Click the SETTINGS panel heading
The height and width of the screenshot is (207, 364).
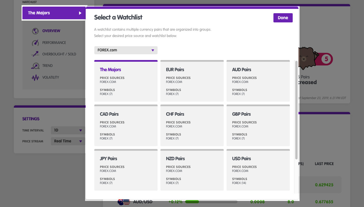(31, 119)
